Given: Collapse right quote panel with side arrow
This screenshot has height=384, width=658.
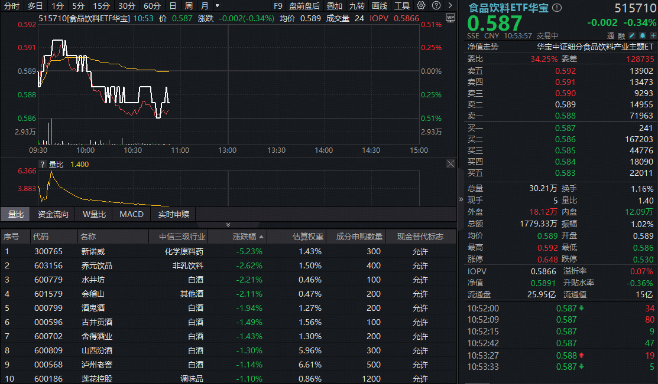Looking at the screenshot, I should tap(461, 200).
